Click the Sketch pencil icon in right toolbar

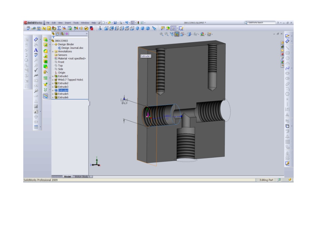(x=287, y=36)
